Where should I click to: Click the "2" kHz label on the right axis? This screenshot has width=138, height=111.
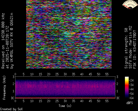[117, 84]
